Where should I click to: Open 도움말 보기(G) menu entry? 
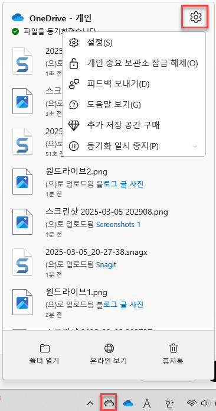click(134, 105)
